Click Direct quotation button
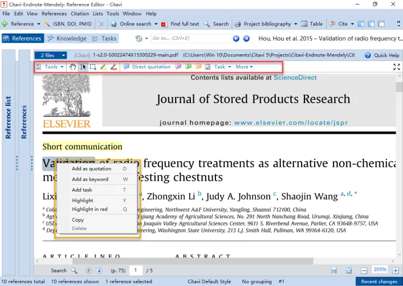 147,67
